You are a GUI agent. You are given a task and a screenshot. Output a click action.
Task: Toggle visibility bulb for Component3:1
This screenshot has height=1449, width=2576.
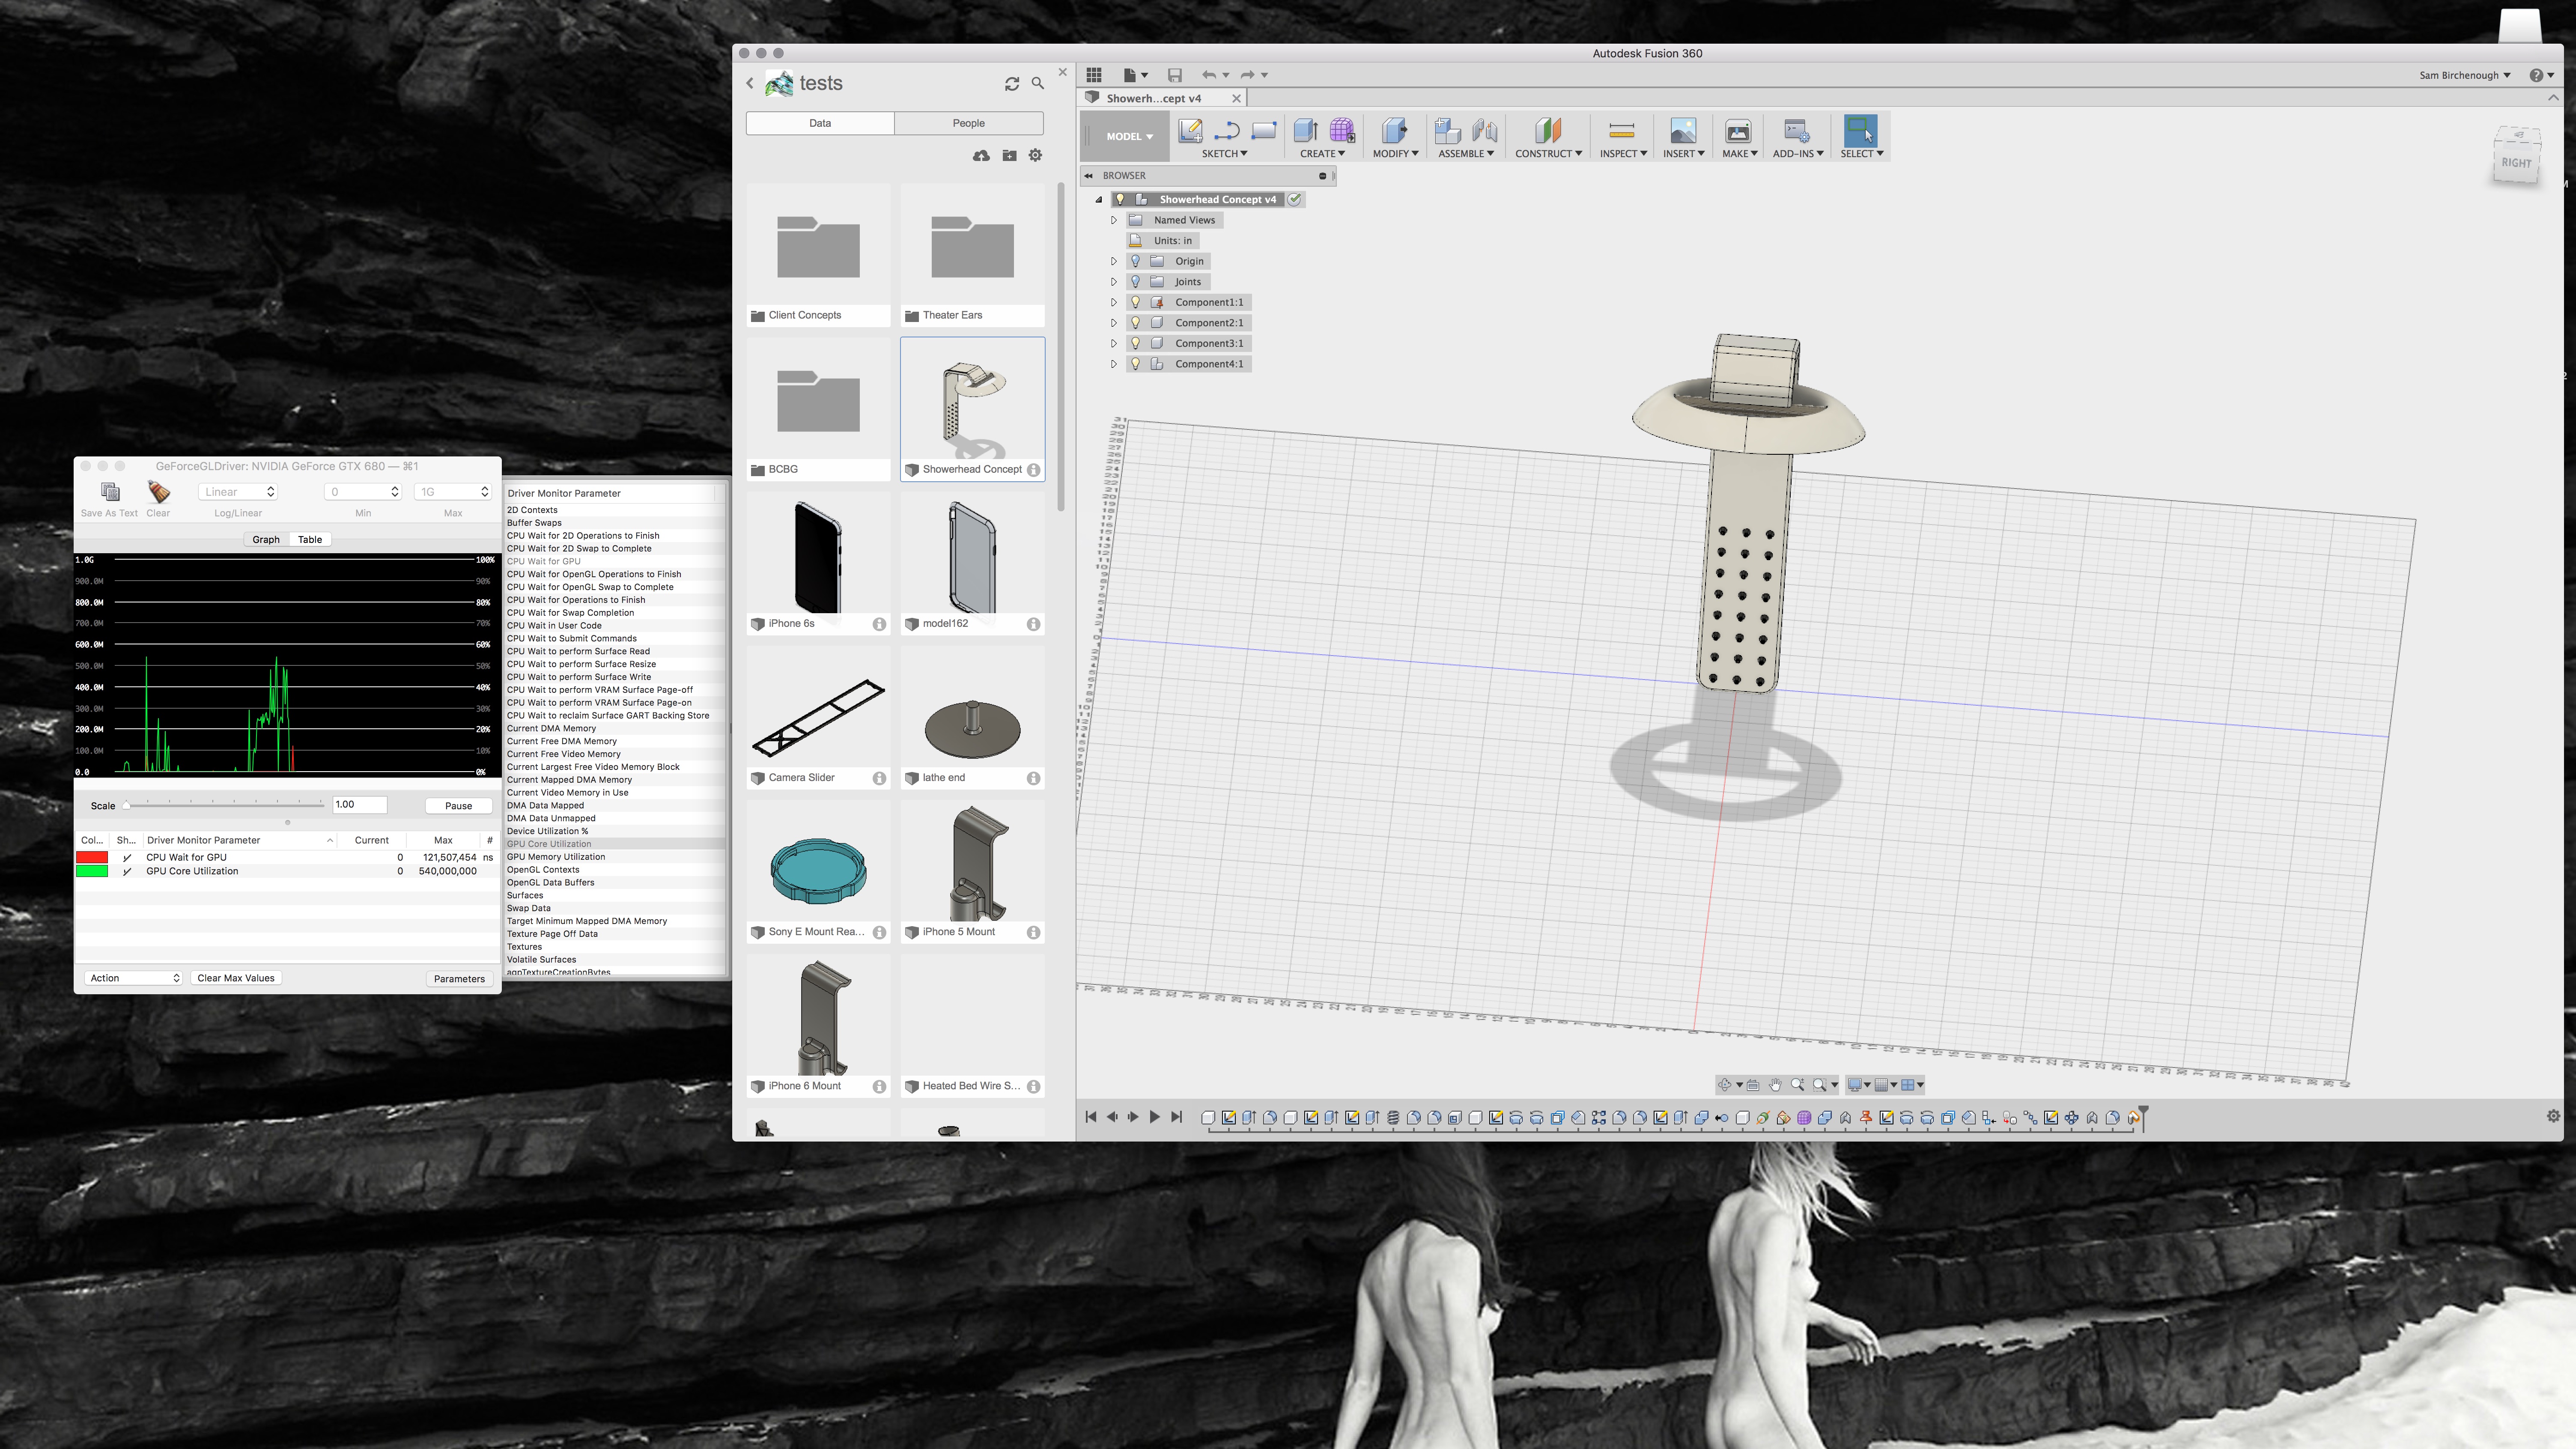1135,343
